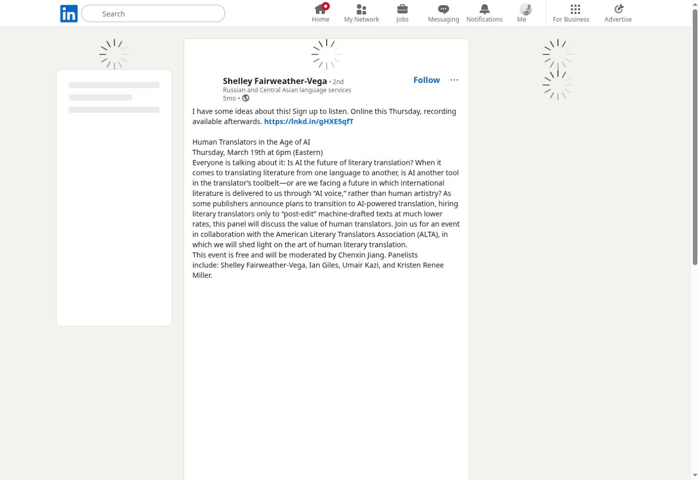This screenshot has width=699, height=480.
Task: Go to LinkedIn home via logo
Action: 69,13
